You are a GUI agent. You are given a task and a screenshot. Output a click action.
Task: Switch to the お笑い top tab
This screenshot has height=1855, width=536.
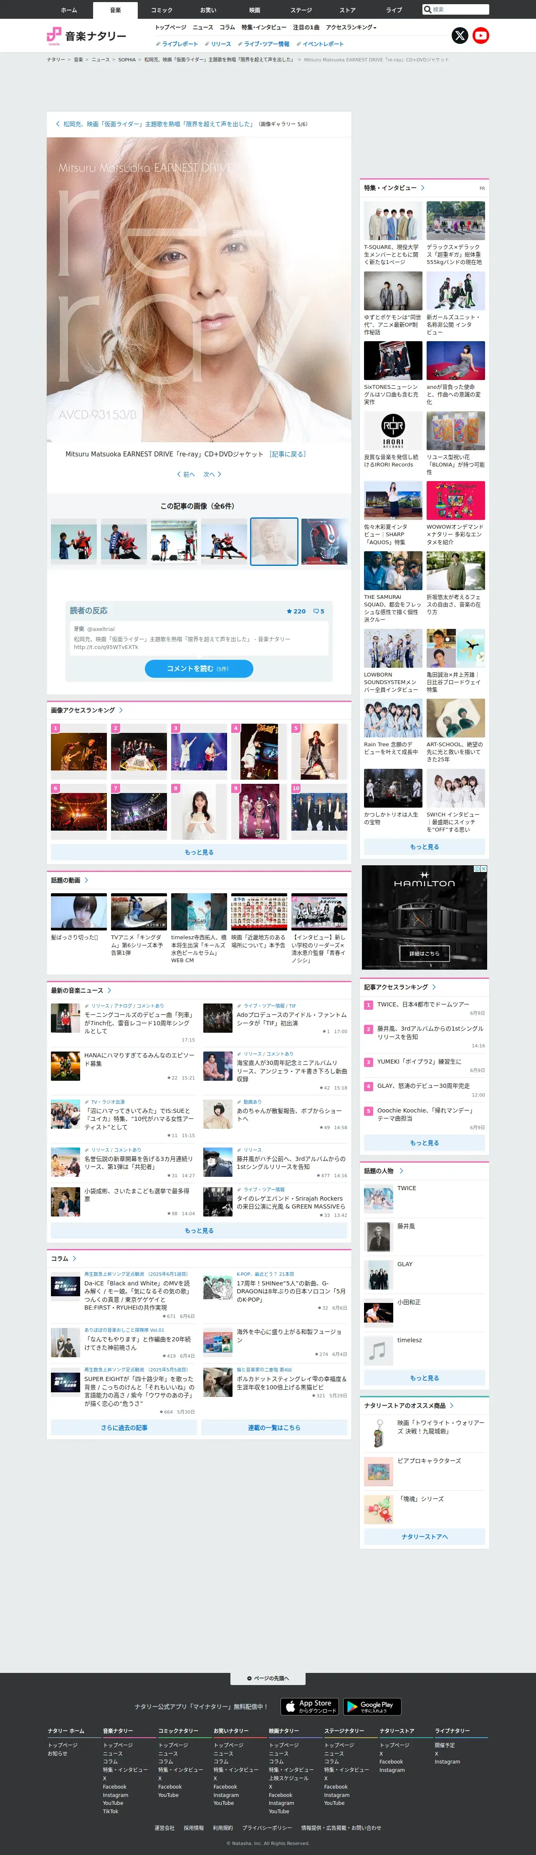click(x=208, y=10)
